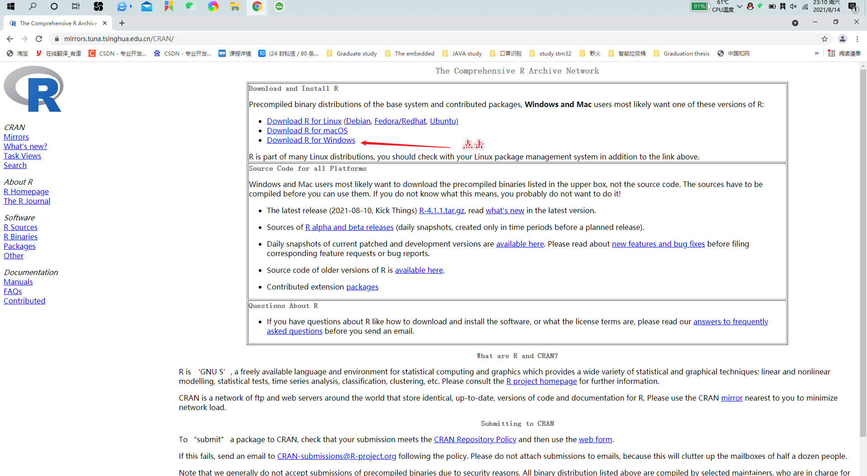Open a new browser tab
This screenshot has width=867, height=476.
point(122,23)
